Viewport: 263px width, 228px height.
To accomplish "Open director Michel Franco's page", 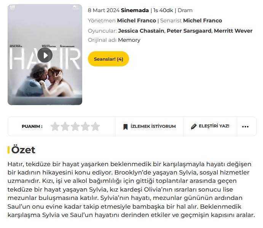I will [137, 20].
